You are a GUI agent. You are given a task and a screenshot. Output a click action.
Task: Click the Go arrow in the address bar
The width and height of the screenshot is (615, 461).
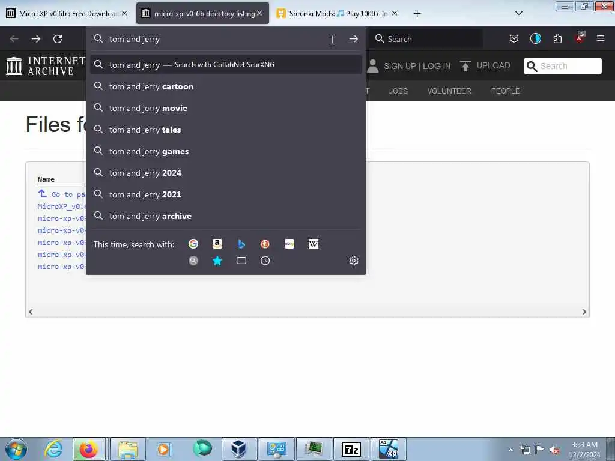pos(353,39)
